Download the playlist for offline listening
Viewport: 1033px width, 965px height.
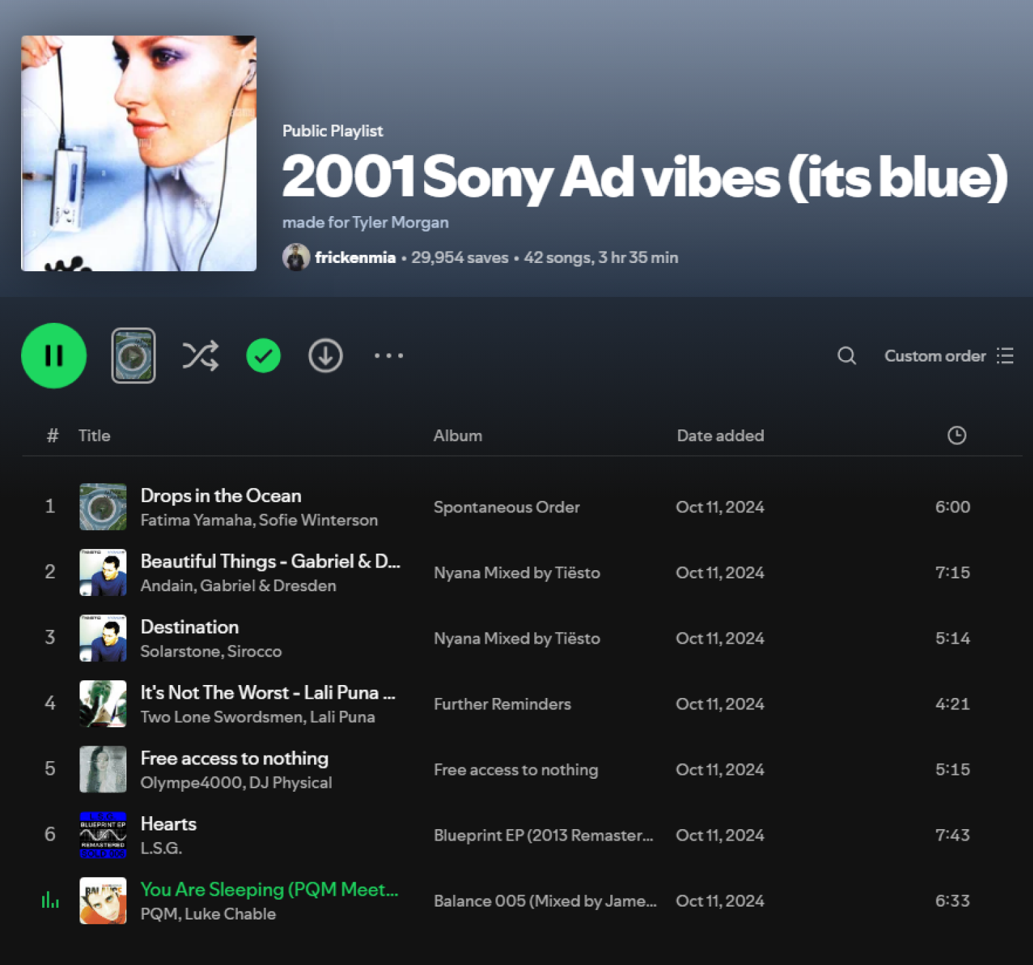pyautogui.click(x=326, y=355)
